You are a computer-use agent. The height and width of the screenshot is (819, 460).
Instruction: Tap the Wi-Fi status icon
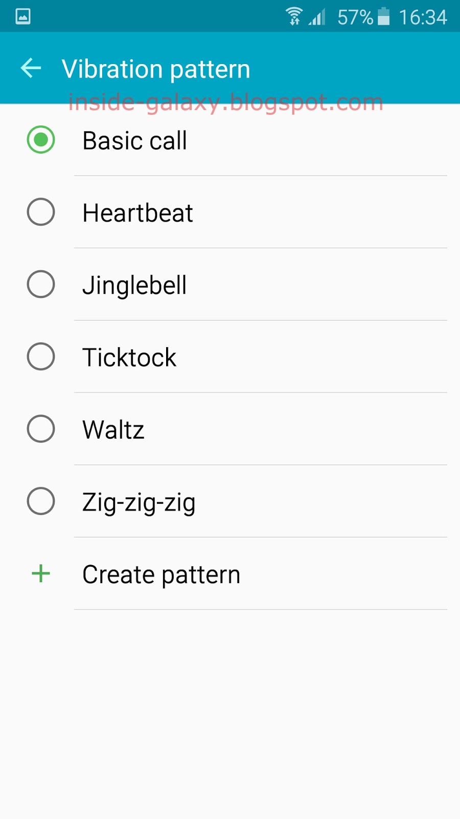[294, 16]
